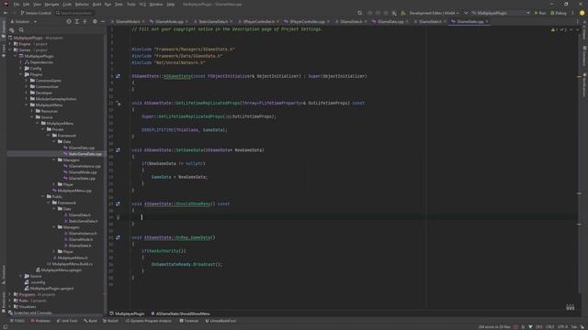Open the File menu
This screenshot has width=588, height=330.
coord(17,4)
